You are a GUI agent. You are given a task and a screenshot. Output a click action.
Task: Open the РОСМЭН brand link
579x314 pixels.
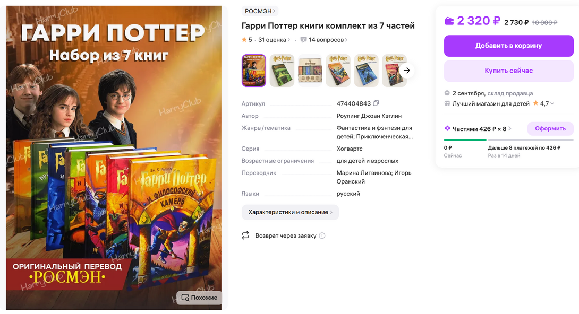[x=260, y=11]
